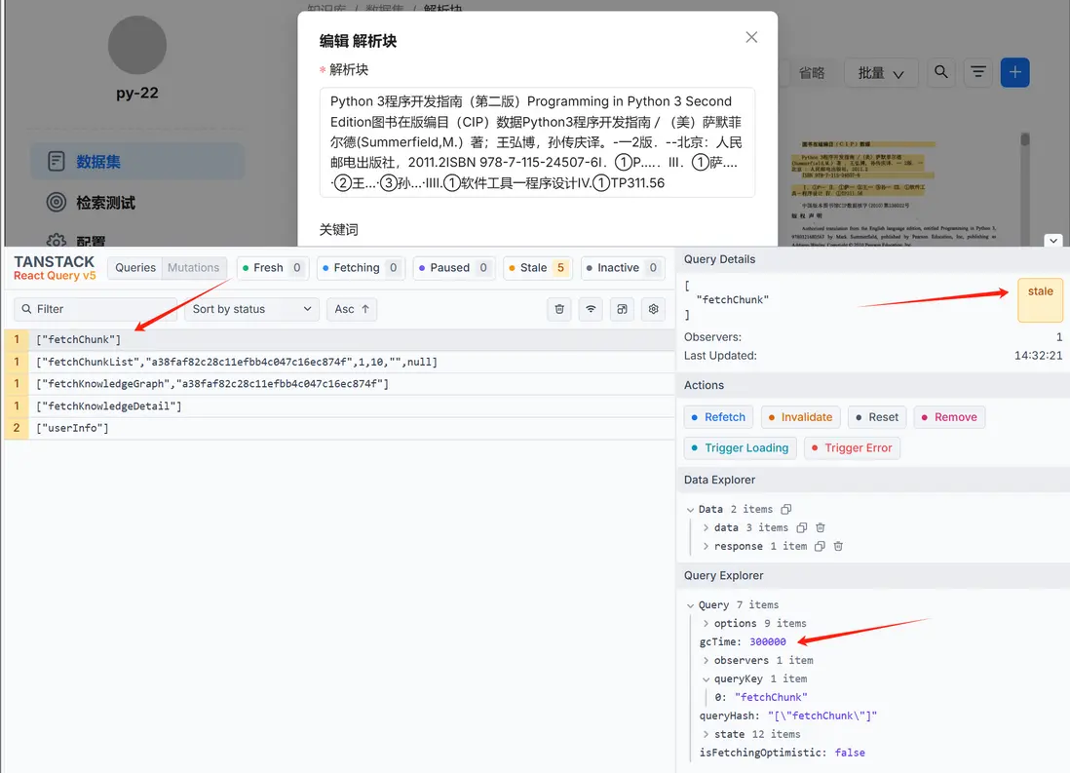1070x773 pixels.
Task: Open the devtools settings gear icon
Action: pos(654,309)
